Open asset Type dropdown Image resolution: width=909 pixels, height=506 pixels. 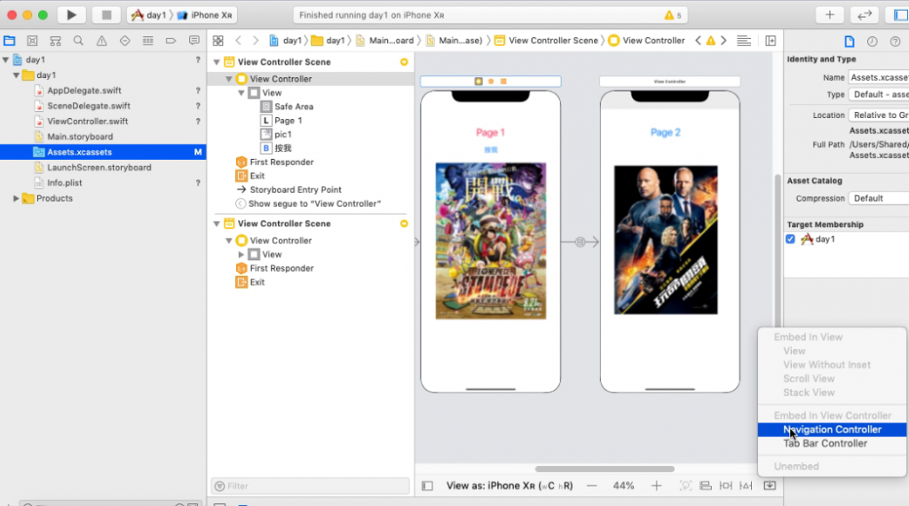point(879,94)
